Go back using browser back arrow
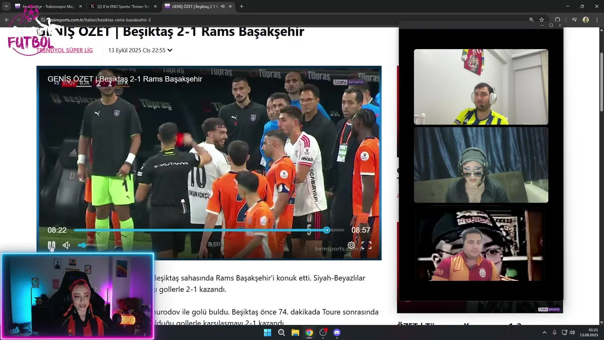 [x=7, y=20]
